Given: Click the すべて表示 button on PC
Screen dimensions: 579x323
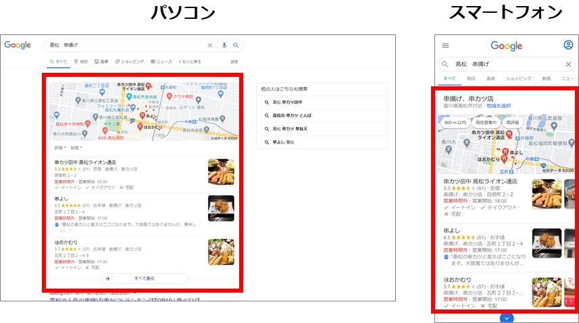Looking at the screenshot, I should pyautogui.click(x=144, y=278).
